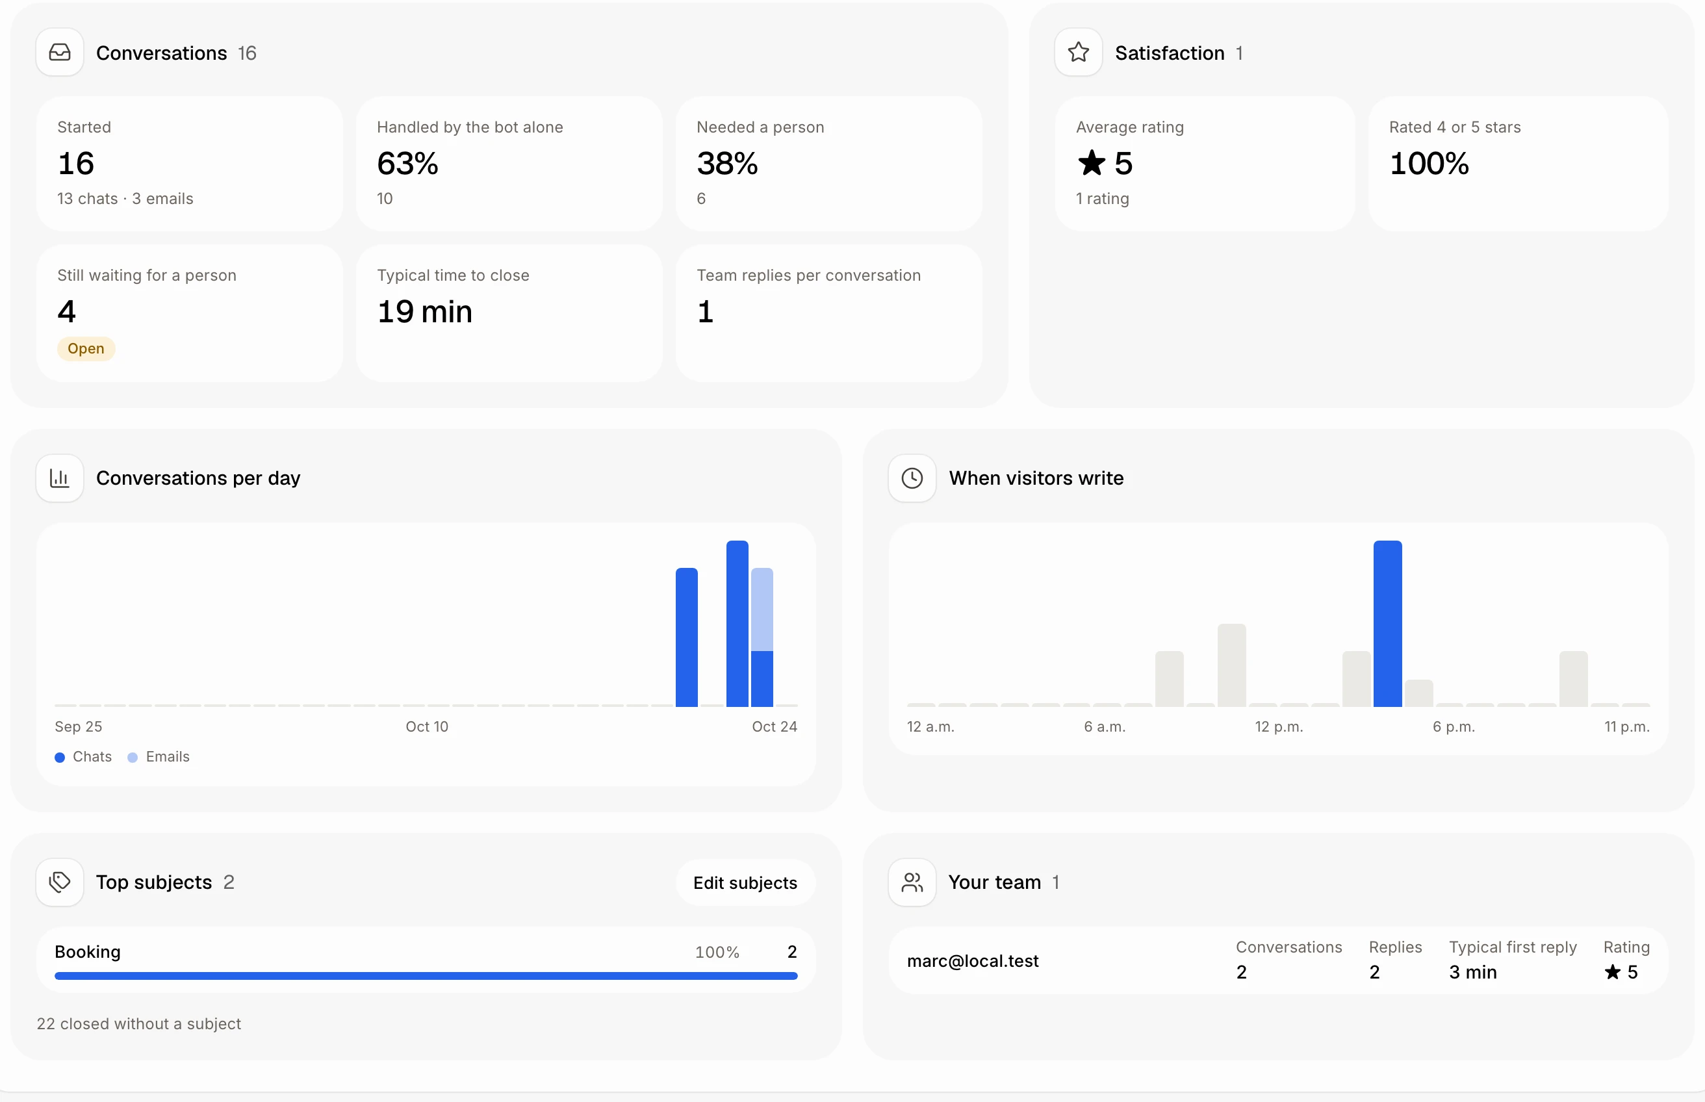1705x1102 pixels.
Task: Click the Conversations section heading
Action: (162, 53)
